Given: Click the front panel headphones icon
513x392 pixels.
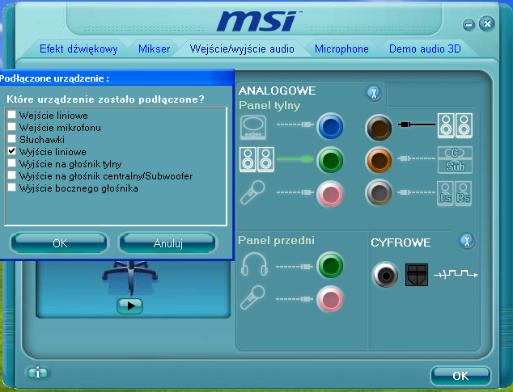Looking at the screenshot, I should point(254,264).
